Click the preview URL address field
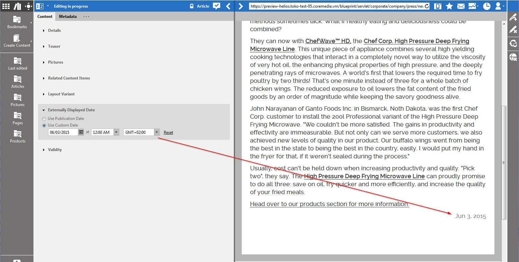 337,6
